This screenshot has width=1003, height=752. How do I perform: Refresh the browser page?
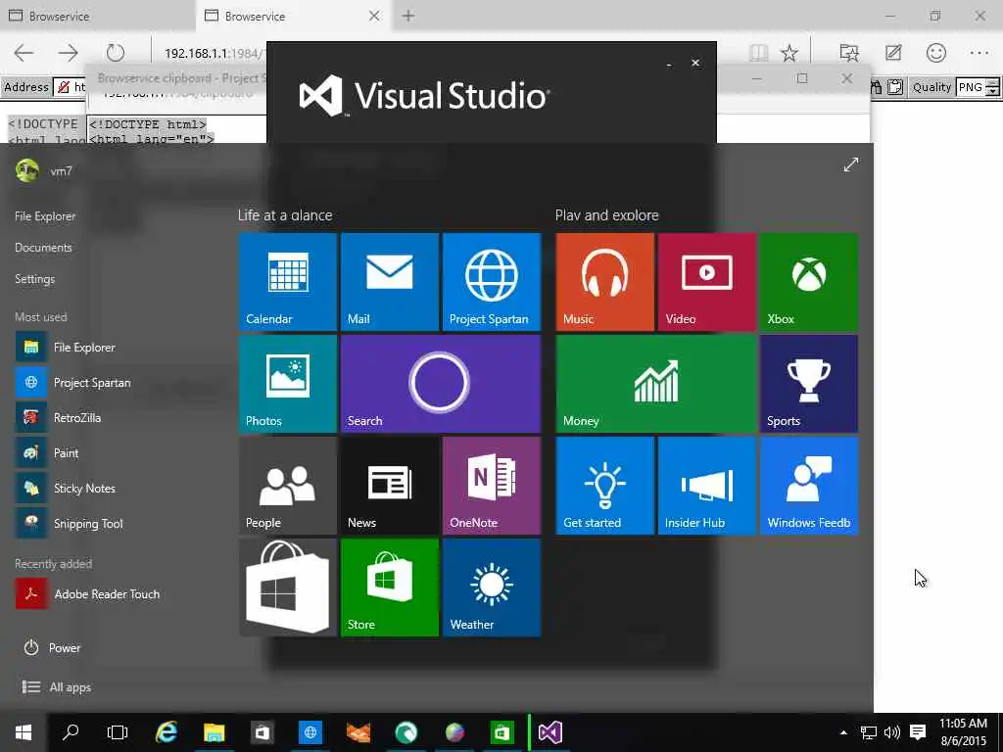click(x=116, y=53)
